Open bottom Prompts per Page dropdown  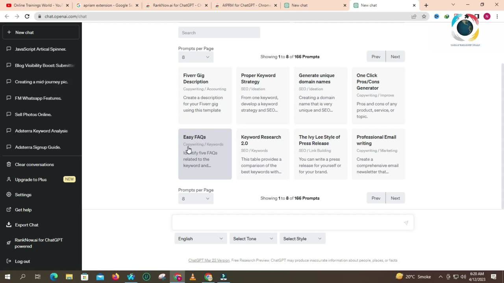[196, 198]
